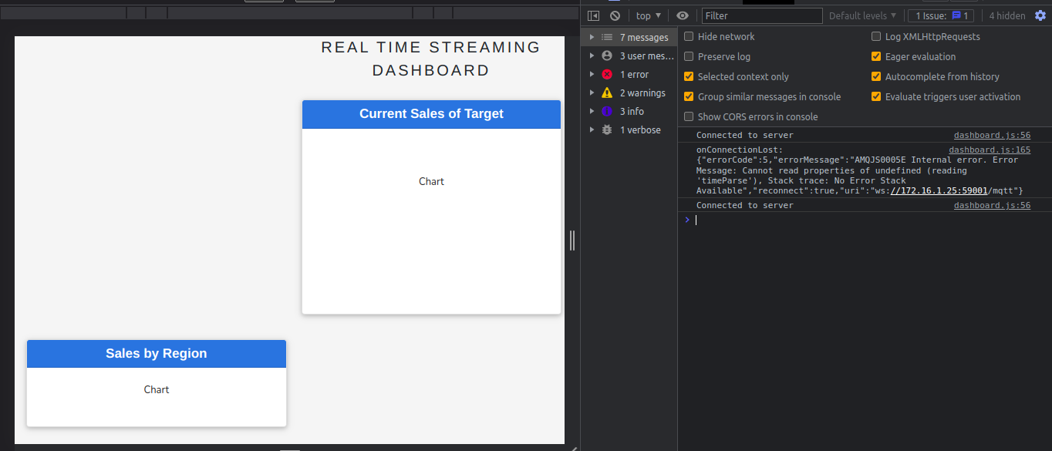Click first Connected to server log message
Viewport: 1052px width, 451px height.
[x=744, y=135]
